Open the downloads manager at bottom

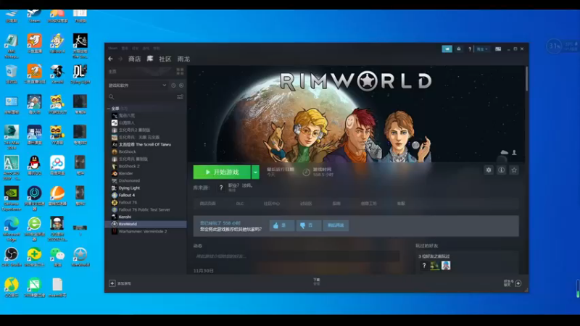pos(317,282)
